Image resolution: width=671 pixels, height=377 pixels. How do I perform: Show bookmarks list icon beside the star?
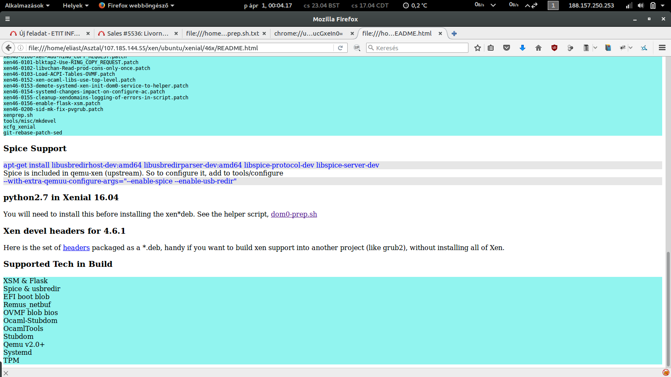pyautogui.click(x=491, y=48)
